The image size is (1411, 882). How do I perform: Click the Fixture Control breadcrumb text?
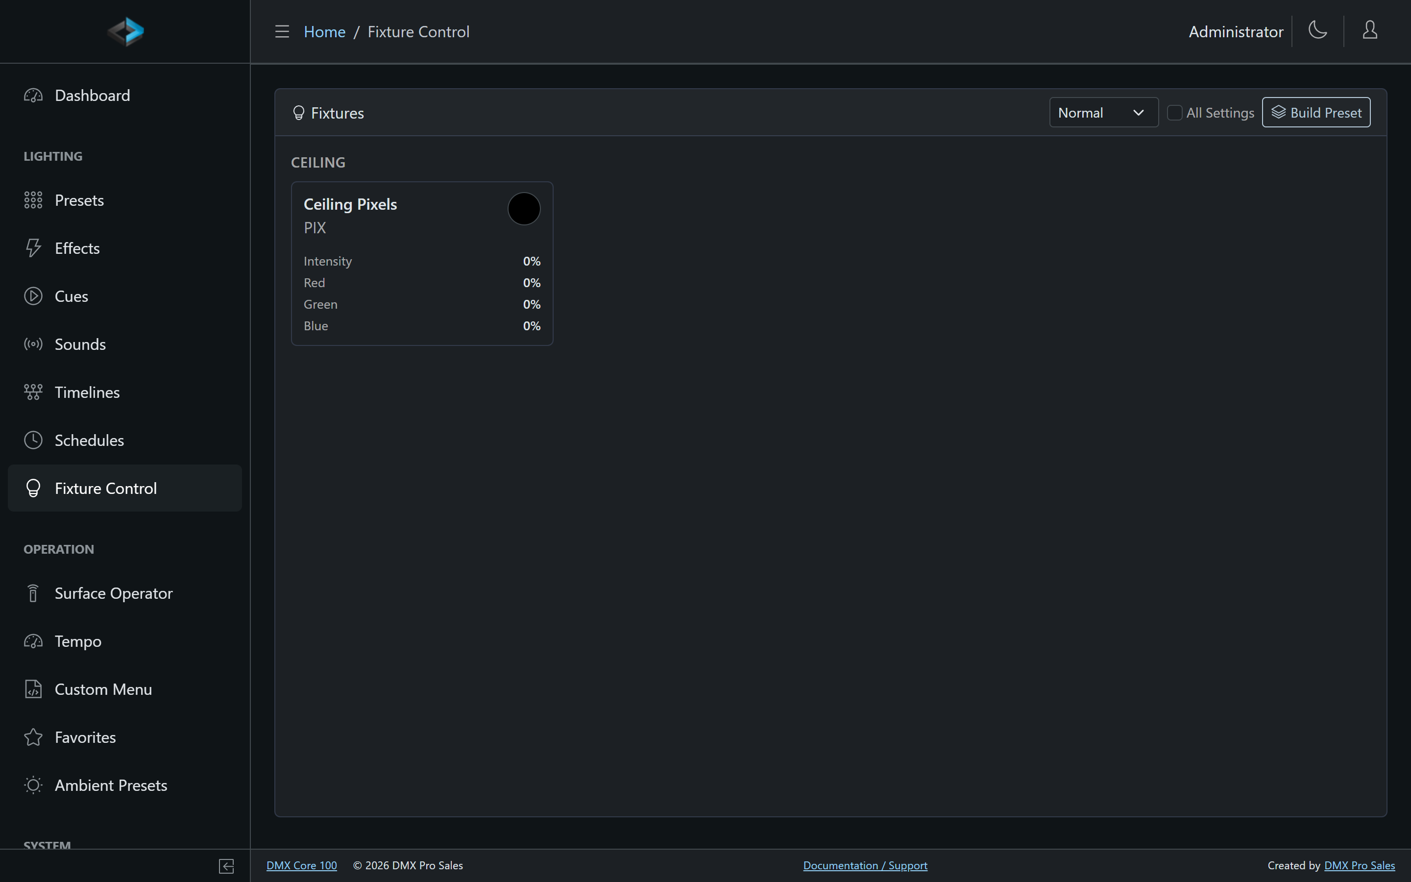point(418,31)
